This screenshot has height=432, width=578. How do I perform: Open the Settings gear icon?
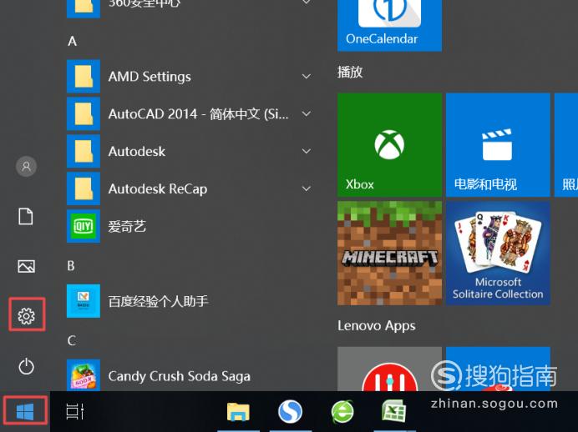point(26,316)
